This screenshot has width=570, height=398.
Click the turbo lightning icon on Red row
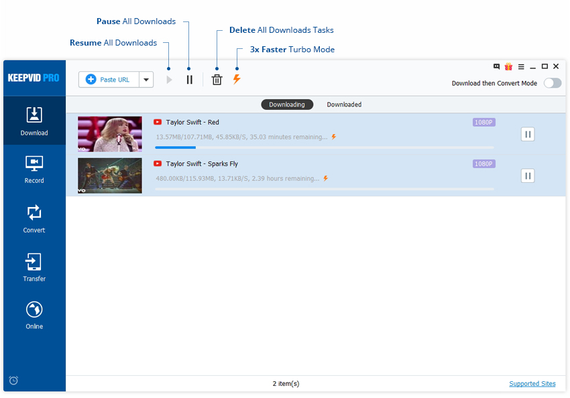tap(333, 137)
